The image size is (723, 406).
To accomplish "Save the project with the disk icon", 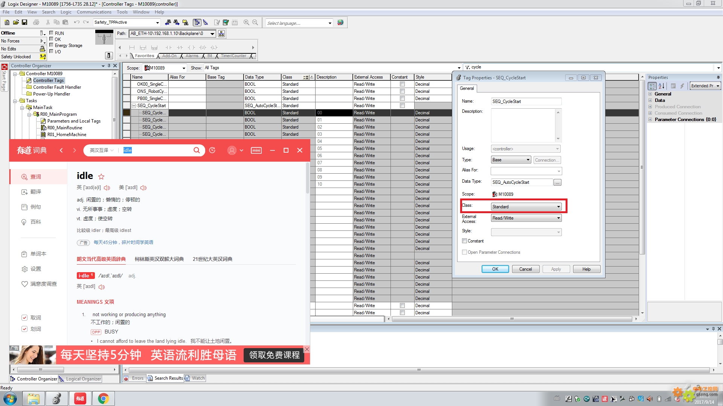I will [x=24, y=23].
